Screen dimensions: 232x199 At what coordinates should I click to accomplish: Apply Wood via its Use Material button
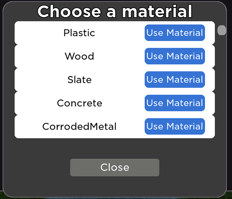tap(175, 56)
